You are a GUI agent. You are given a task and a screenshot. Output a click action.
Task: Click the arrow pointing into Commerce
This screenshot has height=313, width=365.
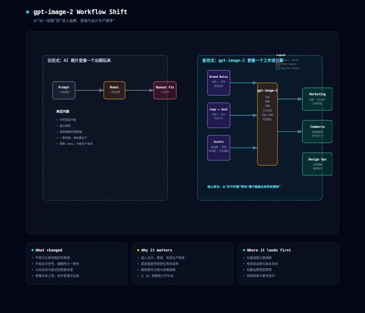pos(290,131)
